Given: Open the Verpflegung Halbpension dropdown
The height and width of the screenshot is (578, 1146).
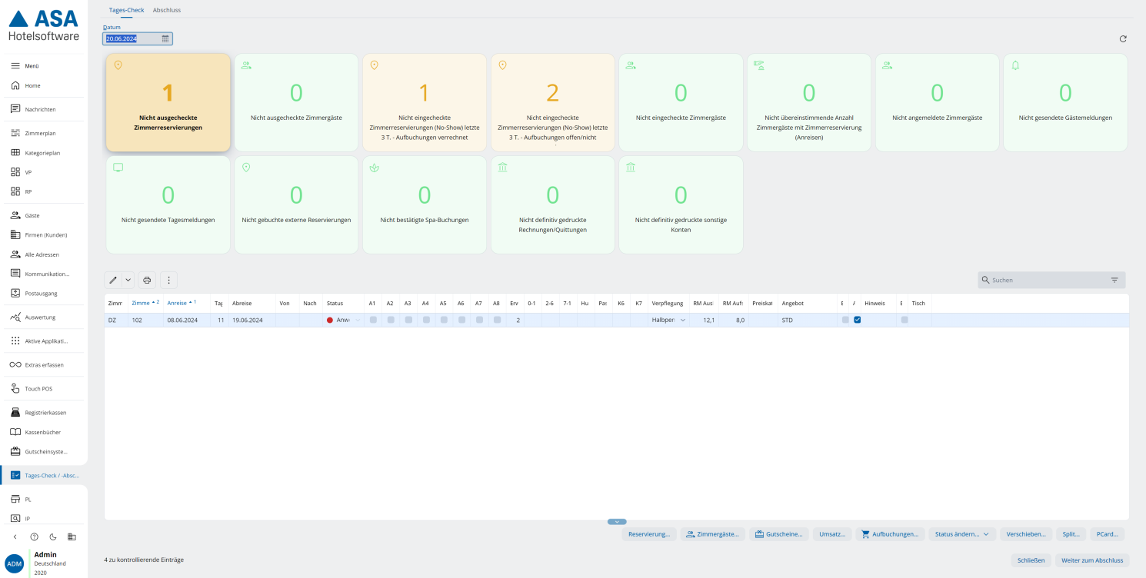Looking at the screenshot, I should pyautogui.click(x=682, y=320).
